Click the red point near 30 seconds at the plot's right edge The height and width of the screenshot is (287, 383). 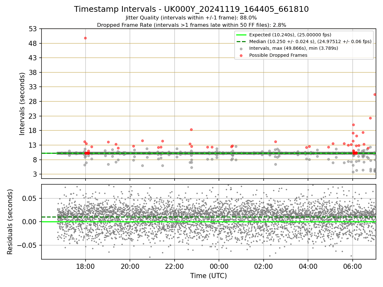click(375, 94)
